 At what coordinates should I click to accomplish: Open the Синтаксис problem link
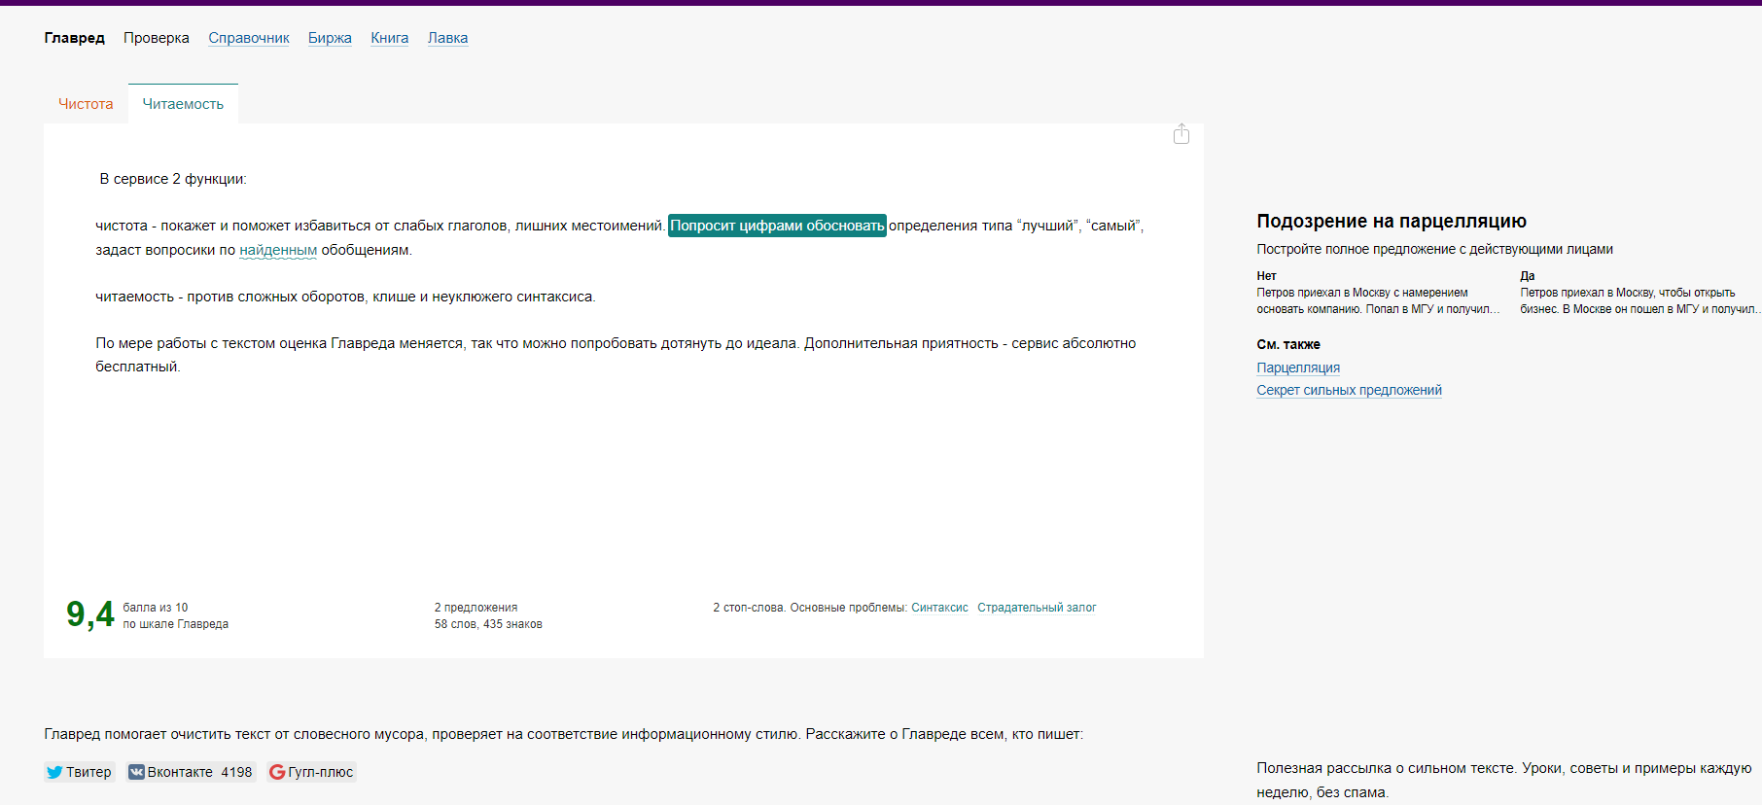939,608
